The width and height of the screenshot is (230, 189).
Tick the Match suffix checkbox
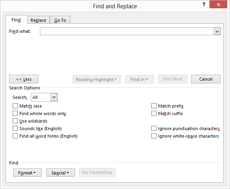[x=154, y=113]
